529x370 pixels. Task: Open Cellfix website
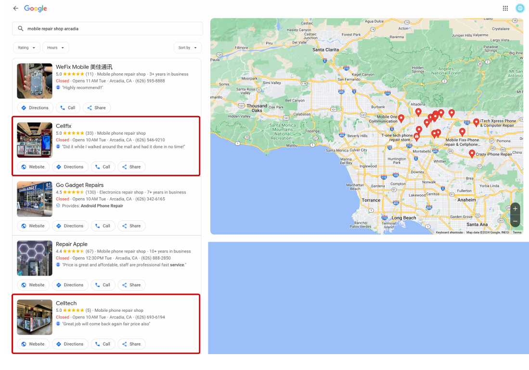(33, 167)
